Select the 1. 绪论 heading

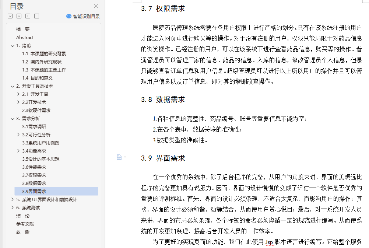[24, 46]
